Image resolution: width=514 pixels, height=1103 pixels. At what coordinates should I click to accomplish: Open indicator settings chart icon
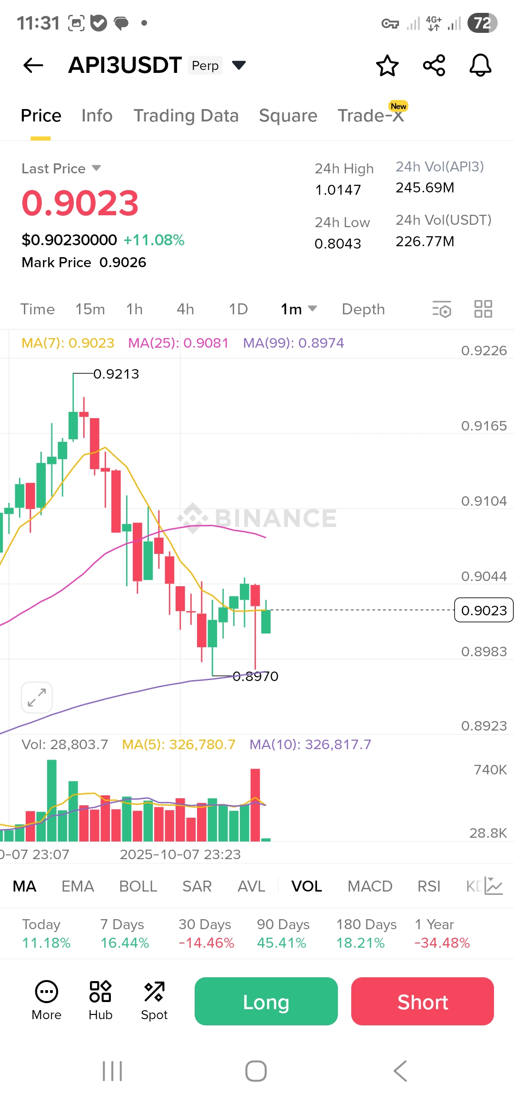pyautogui.click(x=494, y=886)
